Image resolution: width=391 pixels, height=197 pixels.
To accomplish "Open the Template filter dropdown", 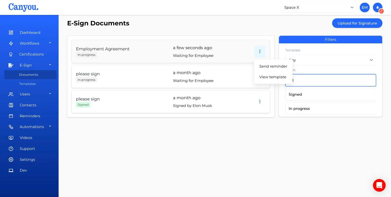I will coord(331,60).
